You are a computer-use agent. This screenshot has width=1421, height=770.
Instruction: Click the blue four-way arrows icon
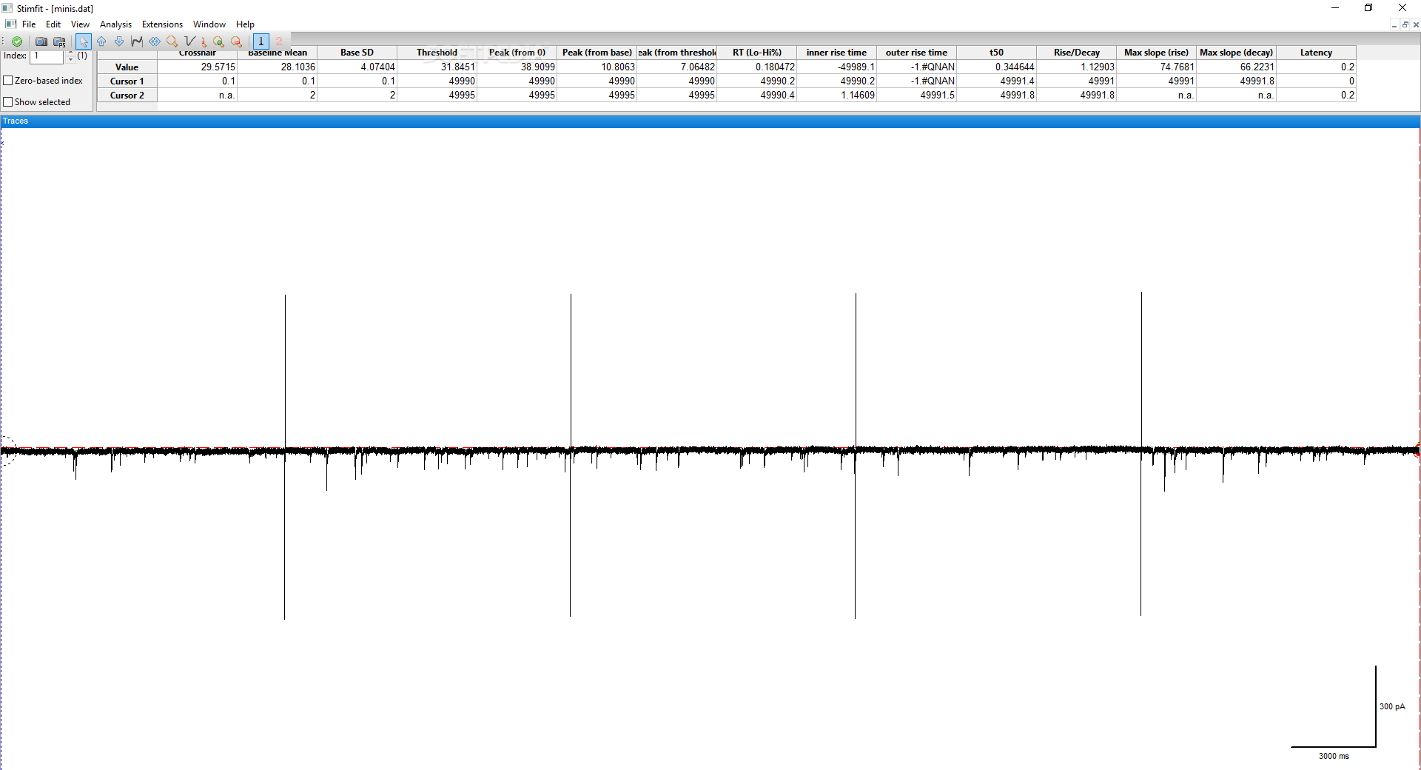(155, 41)
